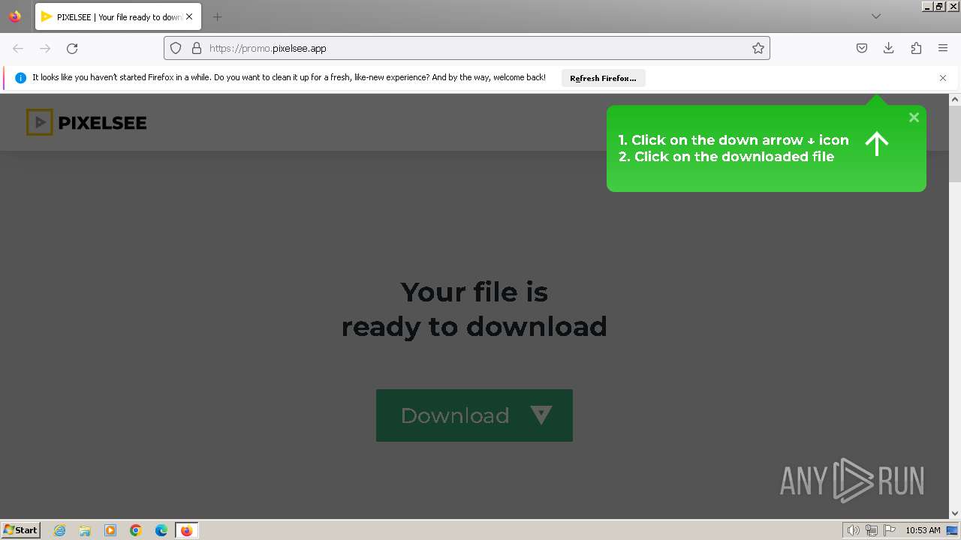Click the Firefox View icon
Image resolution: width=961 pixels, height=540 pixels.
coord(15,16)
